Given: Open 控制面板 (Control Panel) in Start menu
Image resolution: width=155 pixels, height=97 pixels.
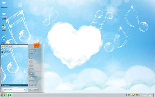Looking at the screenshot, I should 32,73.
